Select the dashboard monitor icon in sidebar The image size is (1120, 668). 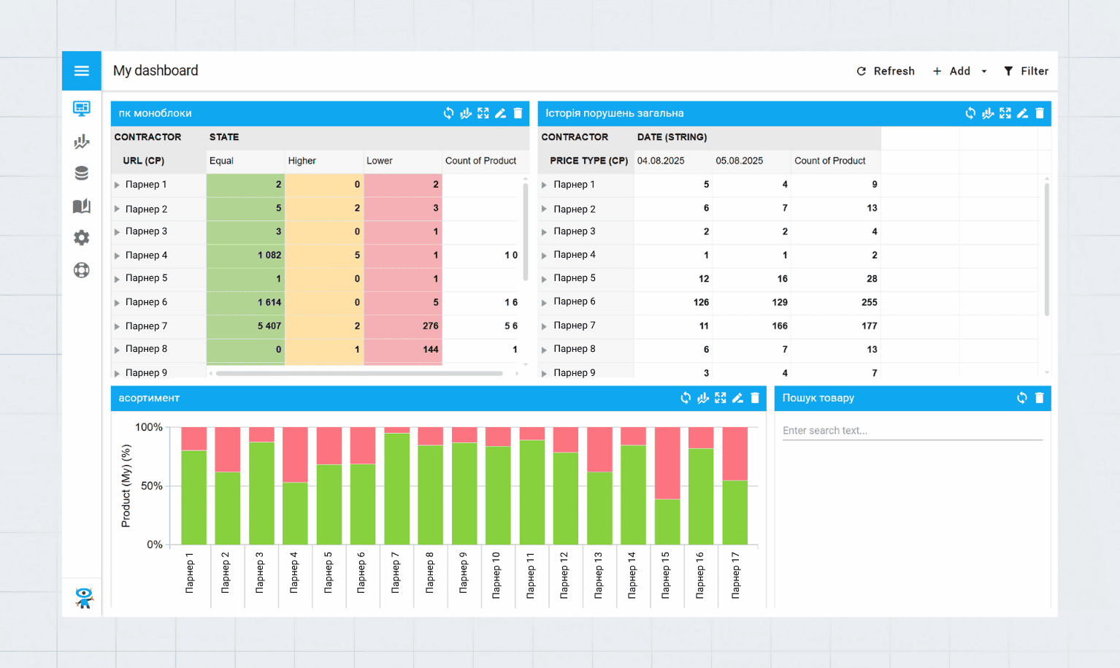(81, 108)
